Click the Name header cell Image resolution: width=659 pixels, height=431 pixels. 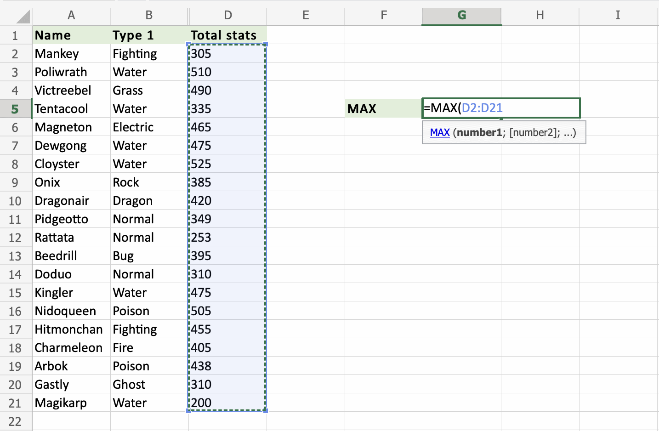[x=71, y=35]
